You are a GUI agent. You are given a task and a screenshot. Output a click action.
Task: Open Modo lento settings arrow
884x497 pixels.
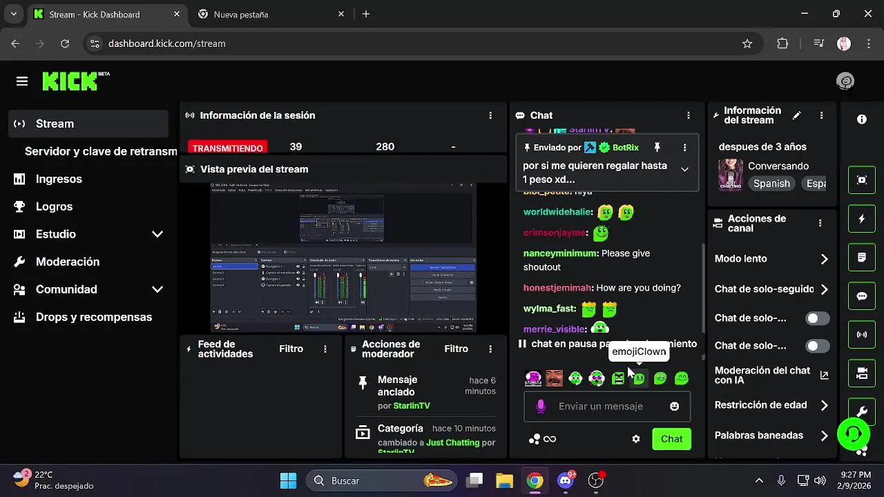click(x=824, y=259)
